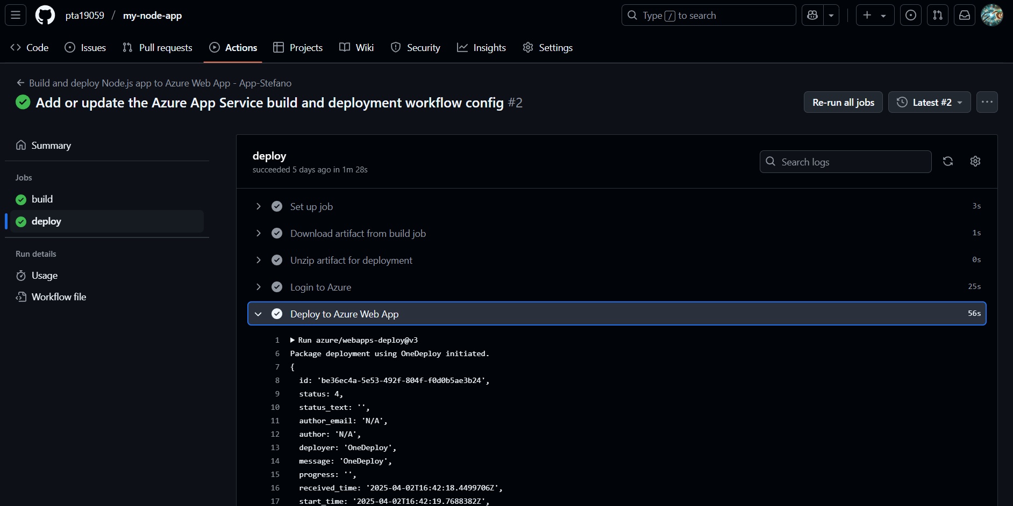Expand the Set up job step
The height and width of the screenshot is (506, 1013).
coord(617,206)
